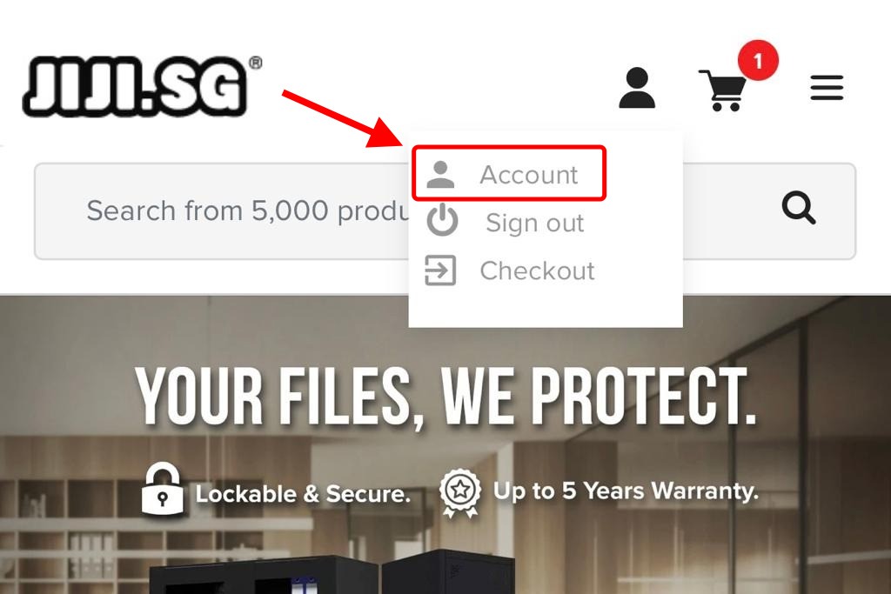Click the arrow box icon beside Checkout
The width and height of the screenshot is (891, 594).
click(440, 270)
